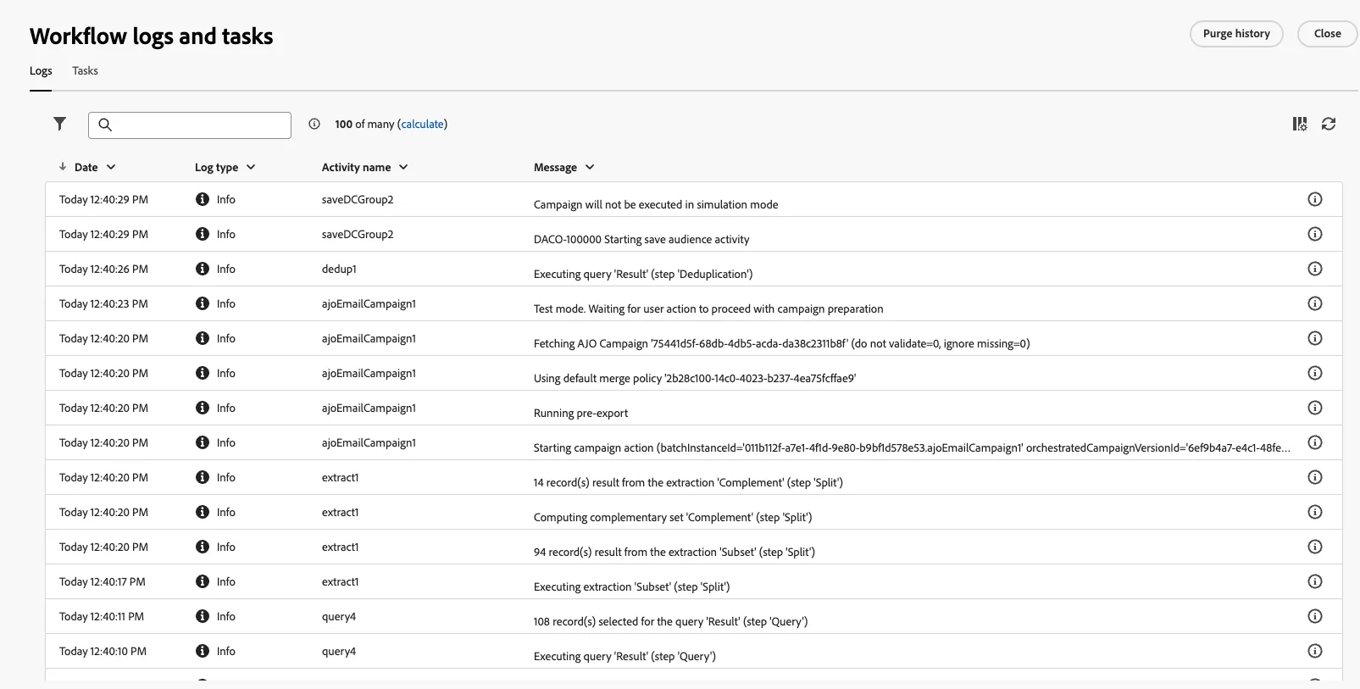The image size is (1360, 689).
Task: Open the logs filter funnel icon
Action: [59, 124]
